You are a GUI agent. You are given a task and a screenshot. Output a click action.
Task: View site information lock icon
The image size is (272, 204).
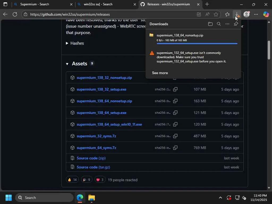[25, 14]
